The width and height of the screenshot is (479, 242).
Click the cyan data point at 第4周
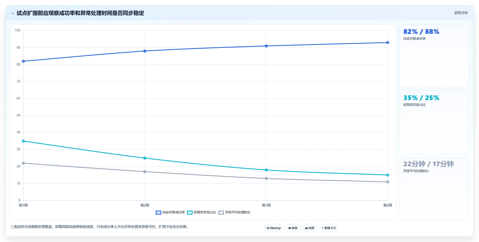(388, 175)
